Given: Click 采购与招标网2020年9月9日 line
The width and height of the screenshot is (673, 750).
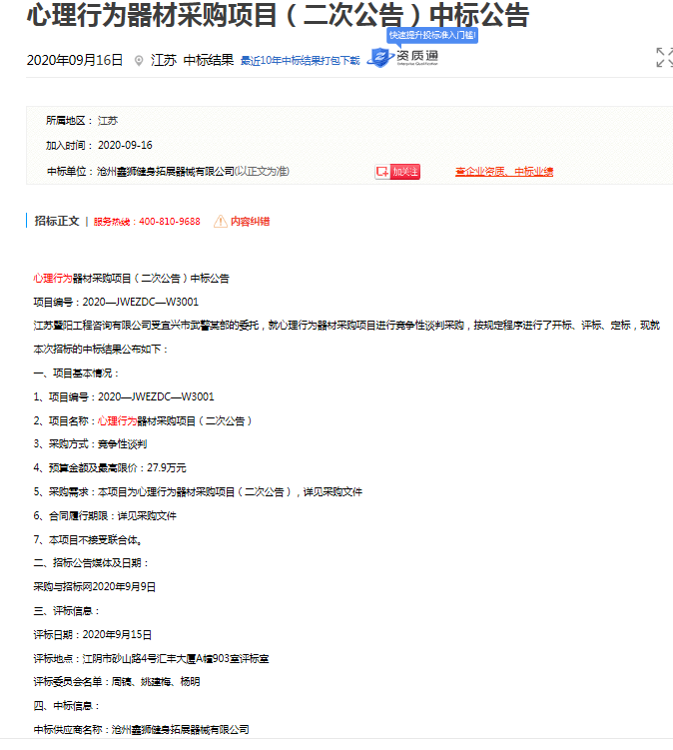Looking at the screenshot, I should coord(94,587).
